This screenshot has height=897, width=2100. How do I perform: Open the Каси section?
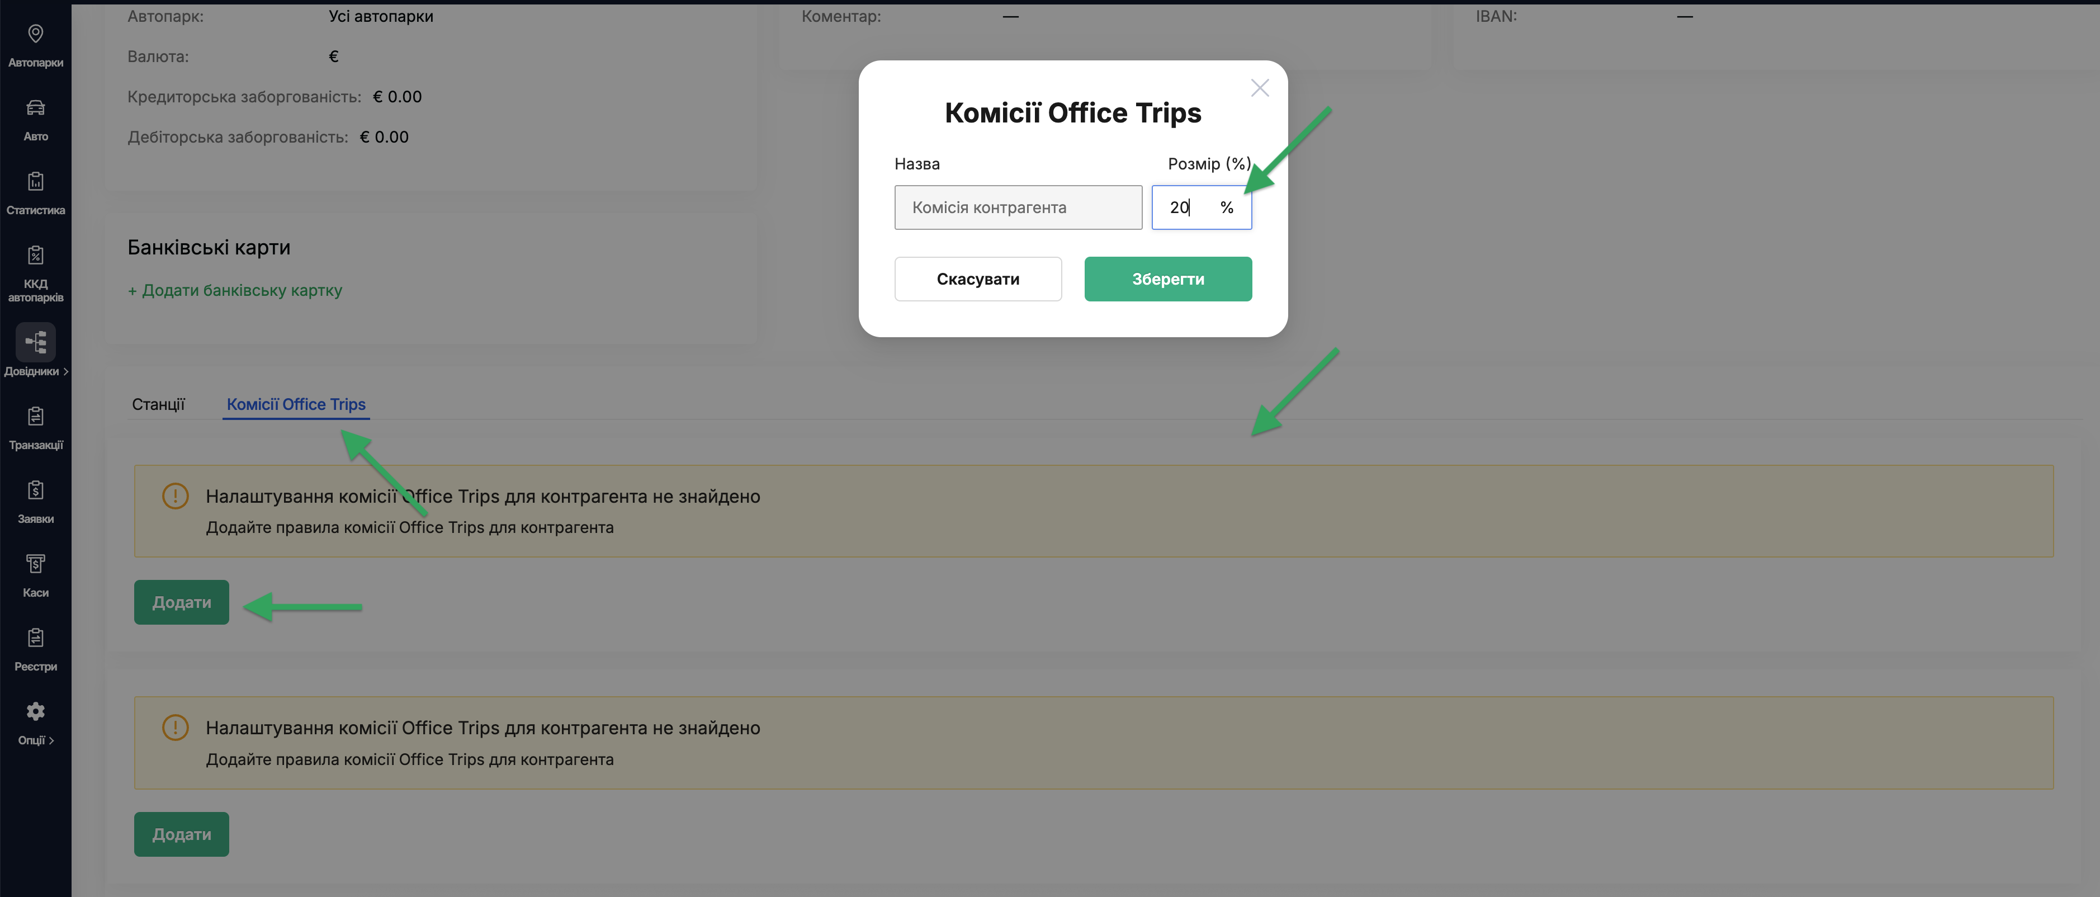pos(35,575)
